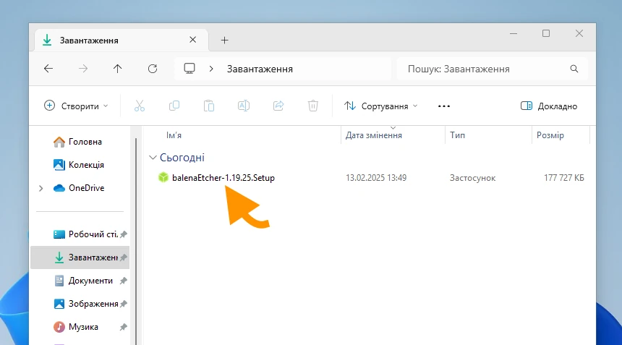
Task: Open a new tab with the plus button
Action: pyautogui.click(x=224, y=40)
